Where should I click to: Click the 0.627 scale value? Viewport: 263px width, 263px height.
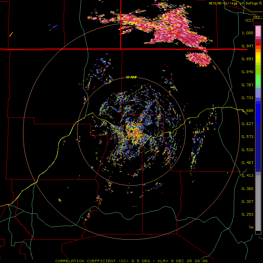248,124
